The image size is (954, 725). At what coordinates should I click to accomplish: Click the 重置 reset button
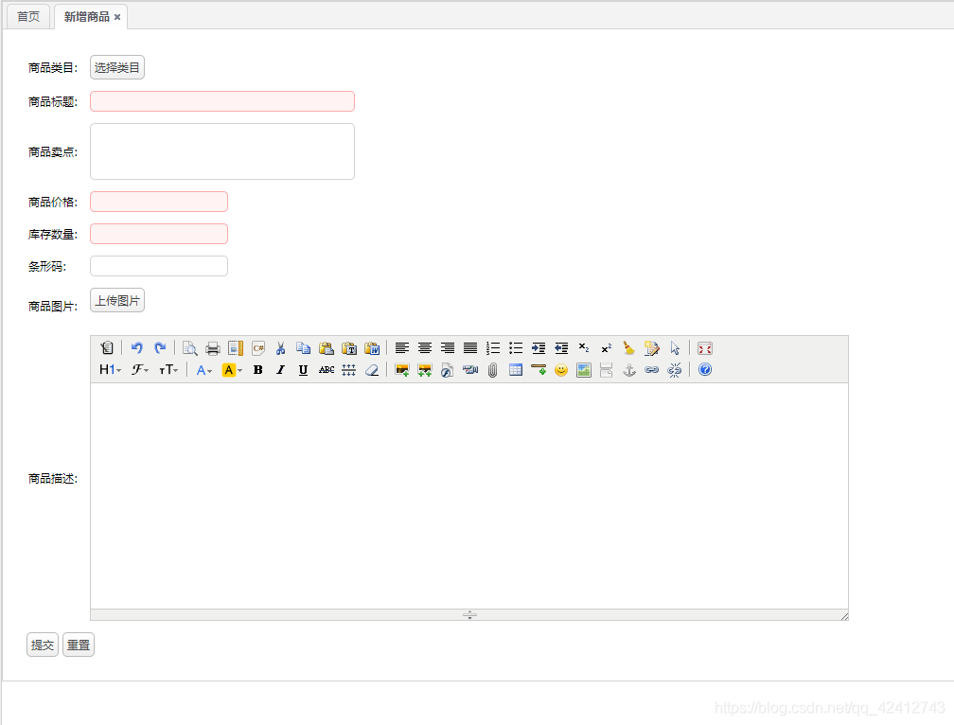tap(79, 645)
